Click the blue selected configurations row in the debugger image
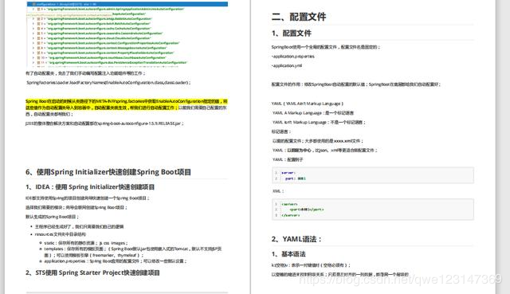This screenshot has height=294, width=510. [x=127, y=4]
